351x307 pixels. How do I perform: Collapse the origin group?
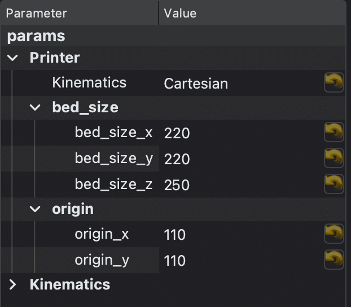35,209
